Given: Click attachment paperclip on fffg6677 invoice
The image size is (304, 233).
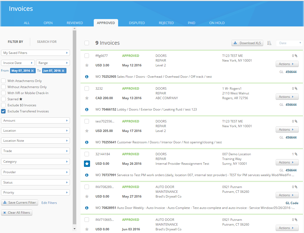Looking at the screenshot, I should pyautogui.click(x=296, y=56).
